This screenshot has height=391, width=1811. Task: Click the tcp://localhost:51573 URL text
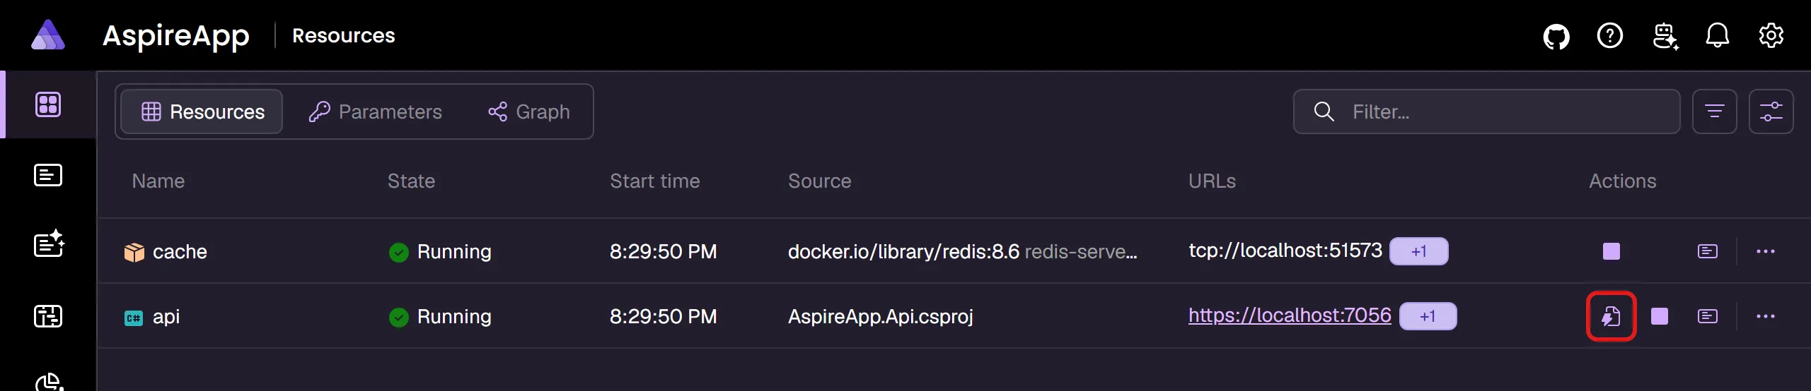pyautogui.click(x=1285, y=251)
